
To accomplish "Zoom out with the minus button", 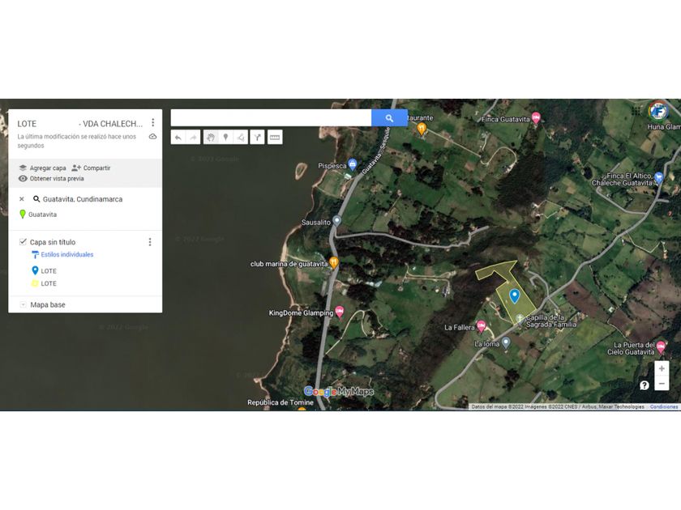I will pyautogui.click(x=662, y=384).
